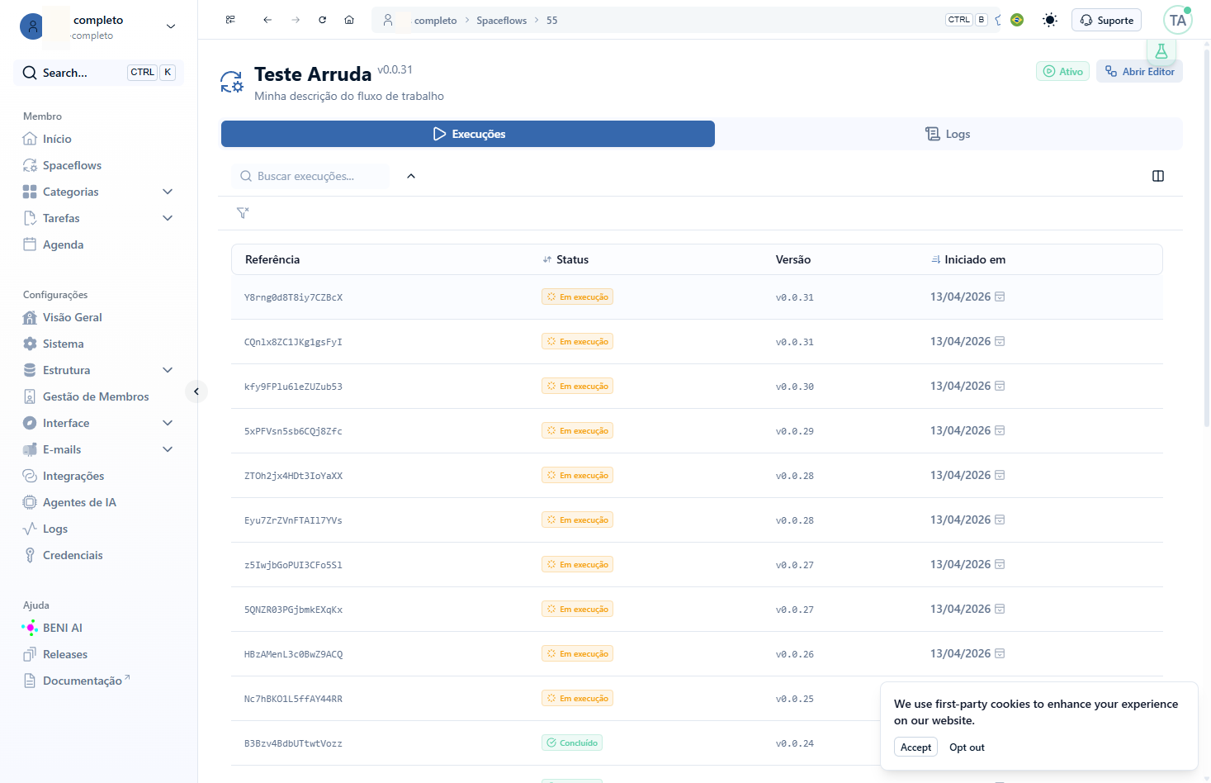Viewport: 1211px width, 783px height.
Task: Clear filters with the funnel icon
Action: pos(243,213)
